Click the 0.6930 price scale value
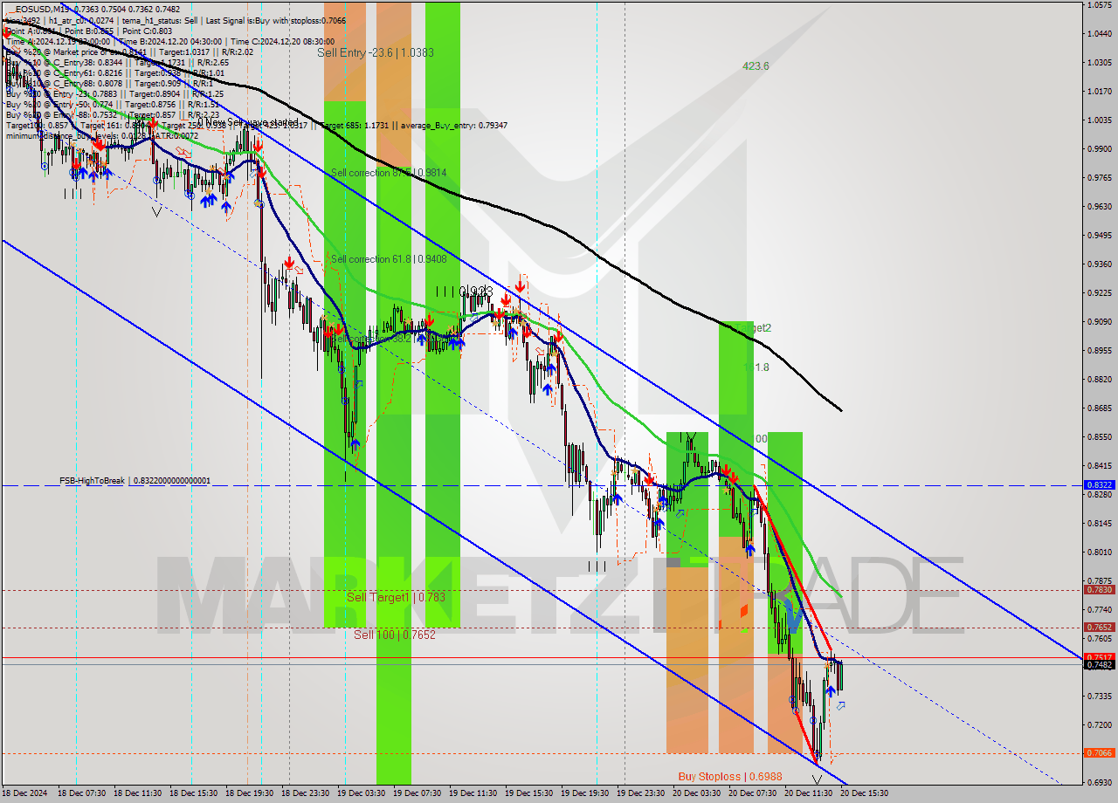The image size is (1118, 803). (1099, 782)
